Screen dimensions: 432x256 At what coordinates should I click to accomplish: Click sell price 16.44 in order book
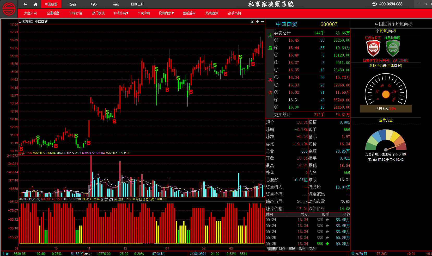[x=294, y=48]
